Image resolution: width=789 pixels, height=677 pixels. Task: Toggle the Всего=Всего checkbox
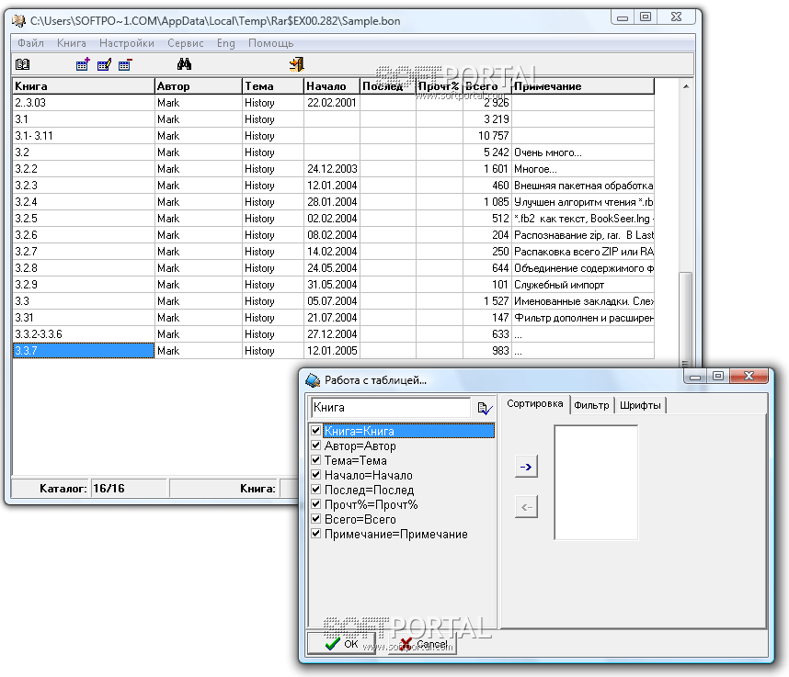point(316,519)
